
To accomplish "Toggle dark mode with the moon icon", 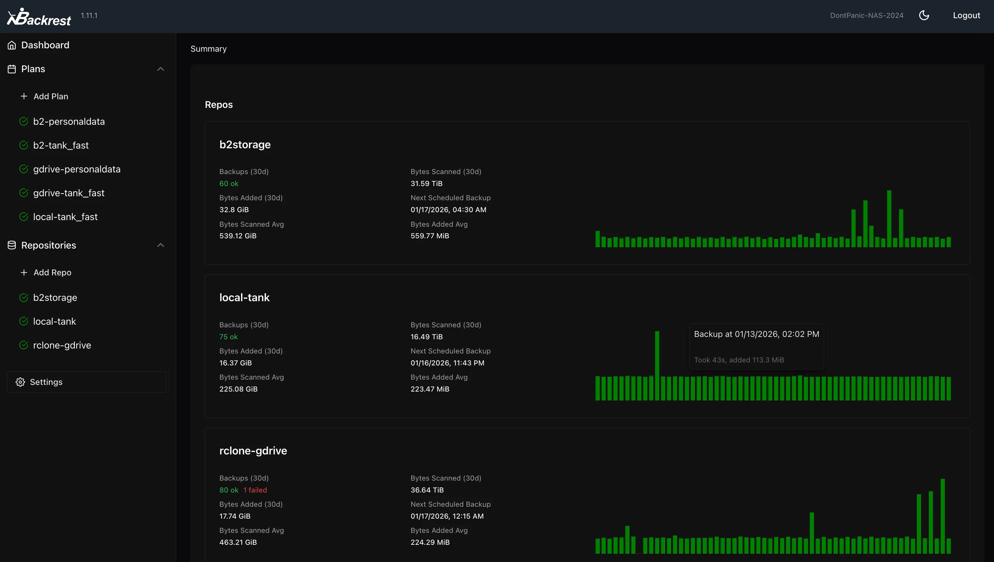I will [924, 16].
